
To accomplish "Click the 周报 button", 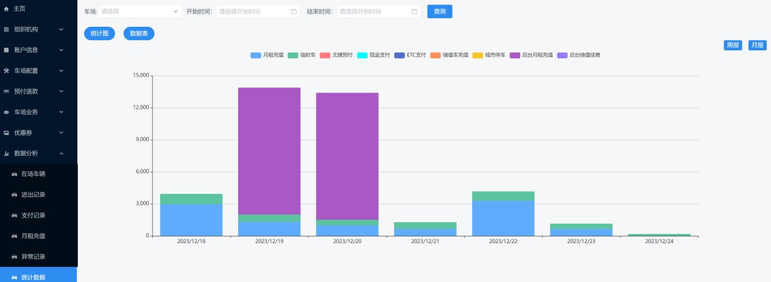I will 733,45.
